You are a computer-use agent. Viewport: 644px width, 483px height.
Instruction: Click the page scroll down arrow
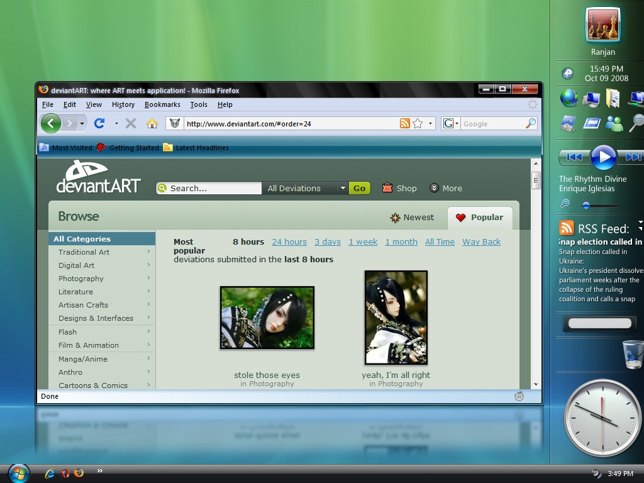click(536, 384)
